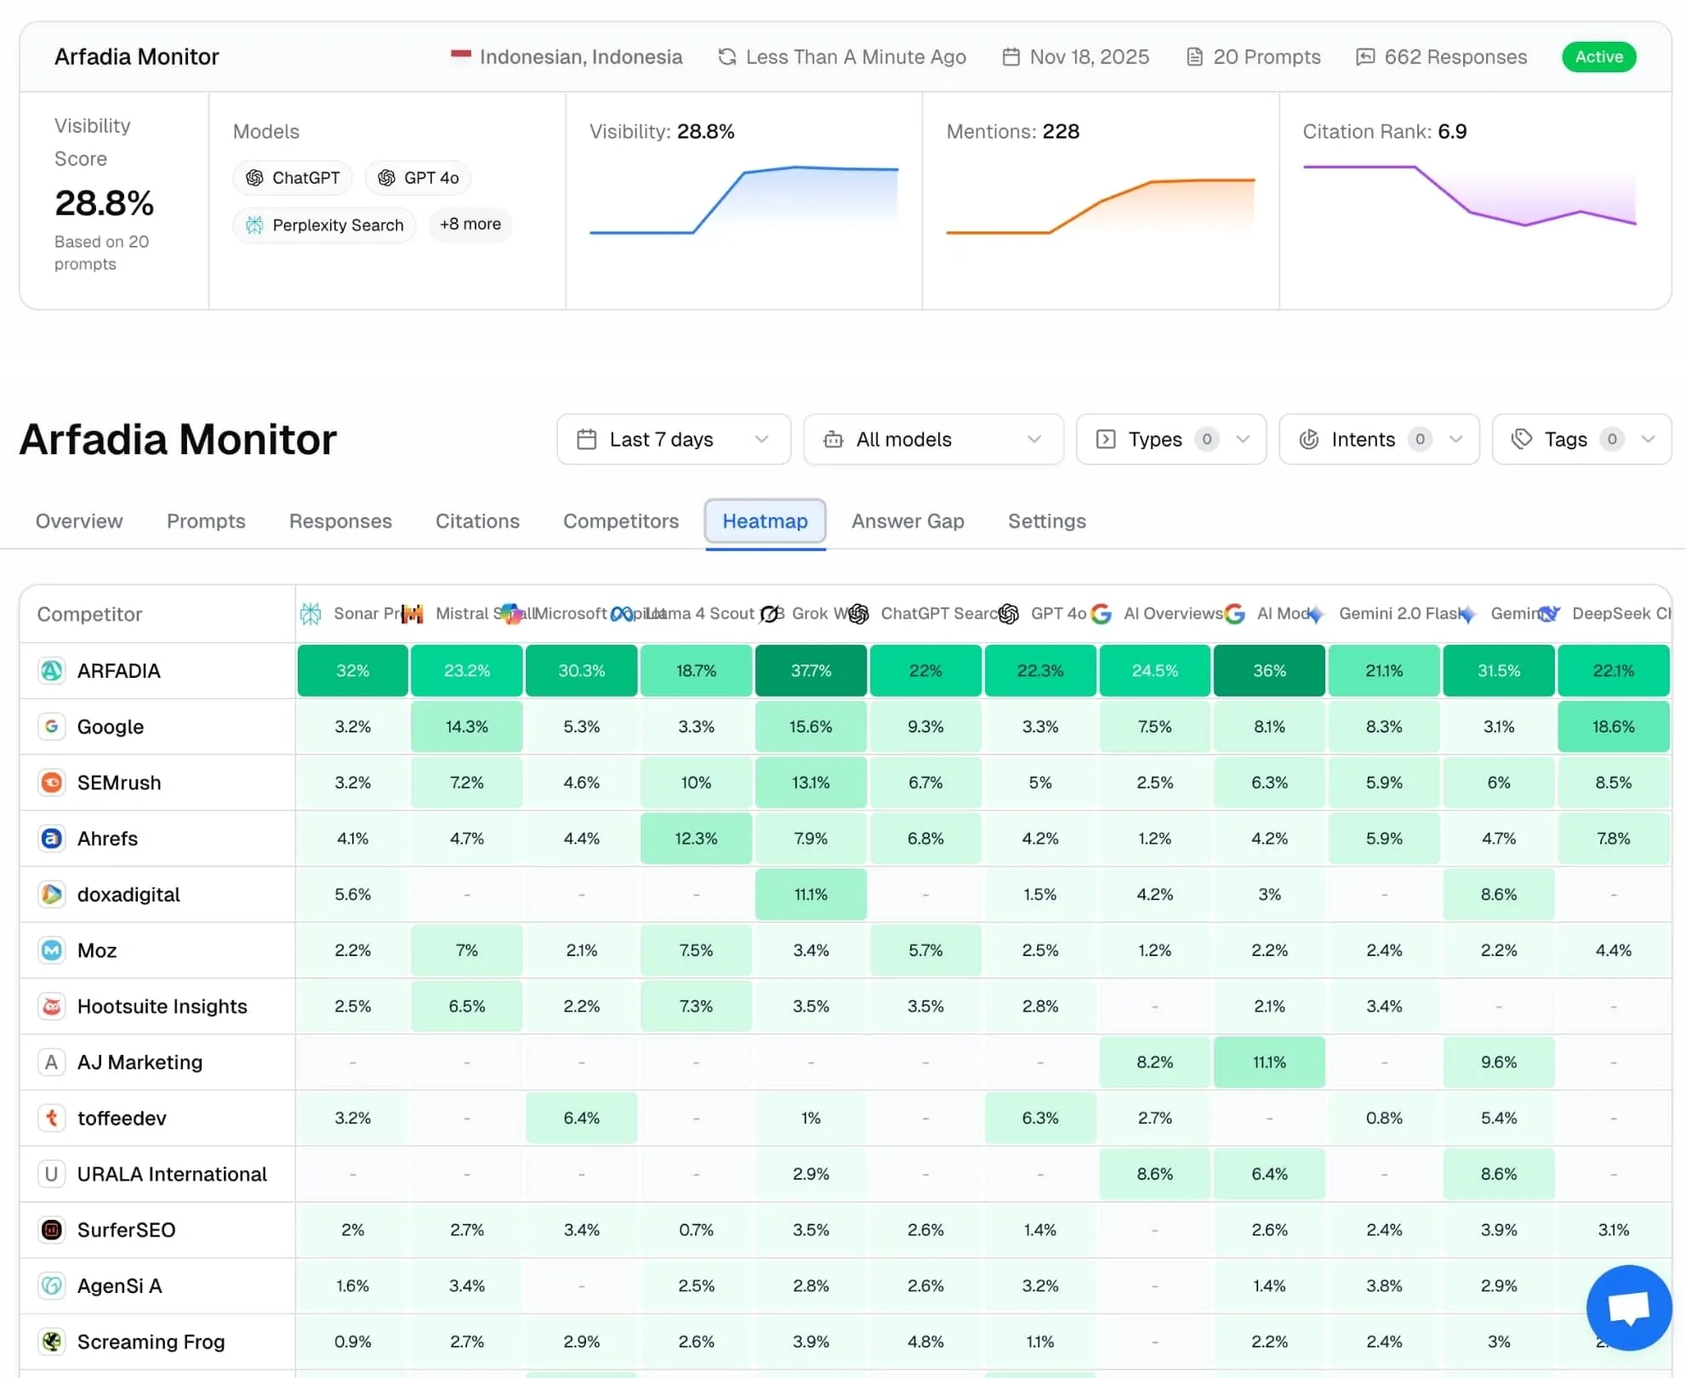Click the SurferSEO logo icon
This screenshot has height=1378, width=1686.
coord(52,1230)
